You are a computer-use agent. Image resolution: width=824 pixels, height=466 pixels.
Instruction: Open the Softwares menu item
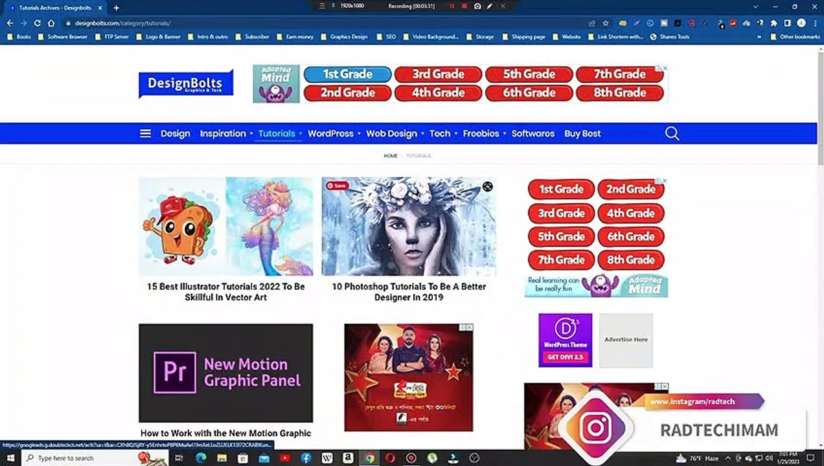click(533, 133)
